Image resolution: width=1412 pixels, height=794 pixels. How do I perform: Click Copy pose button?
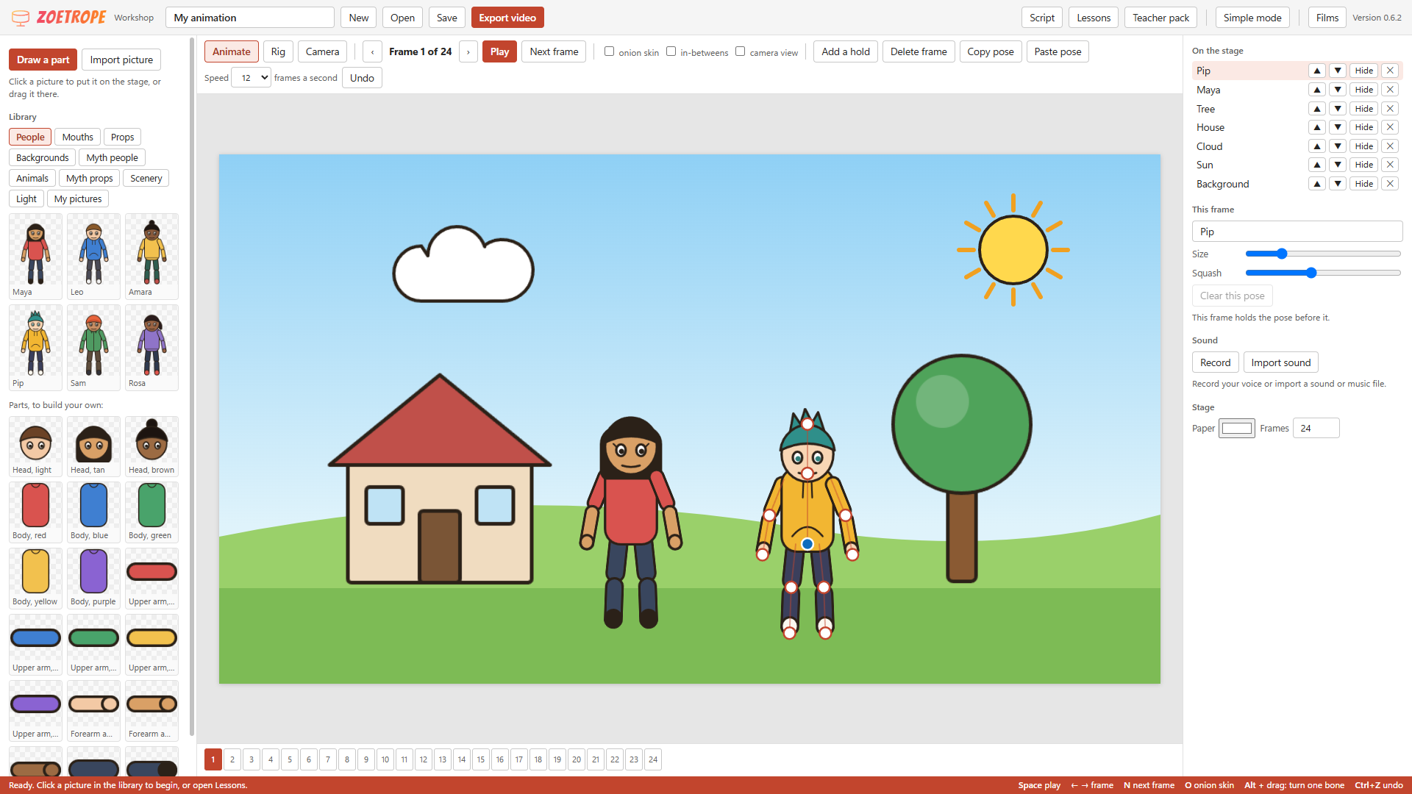990,51
